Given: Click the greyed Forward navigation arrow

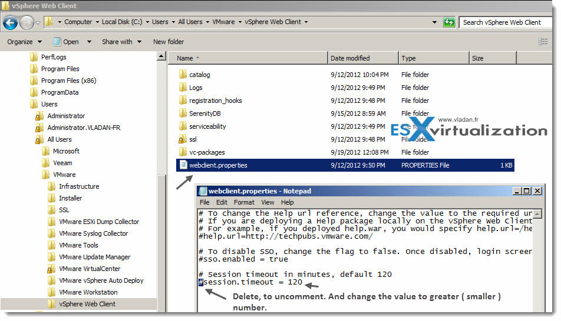Looking at the screenshot, I should point(27,22).
